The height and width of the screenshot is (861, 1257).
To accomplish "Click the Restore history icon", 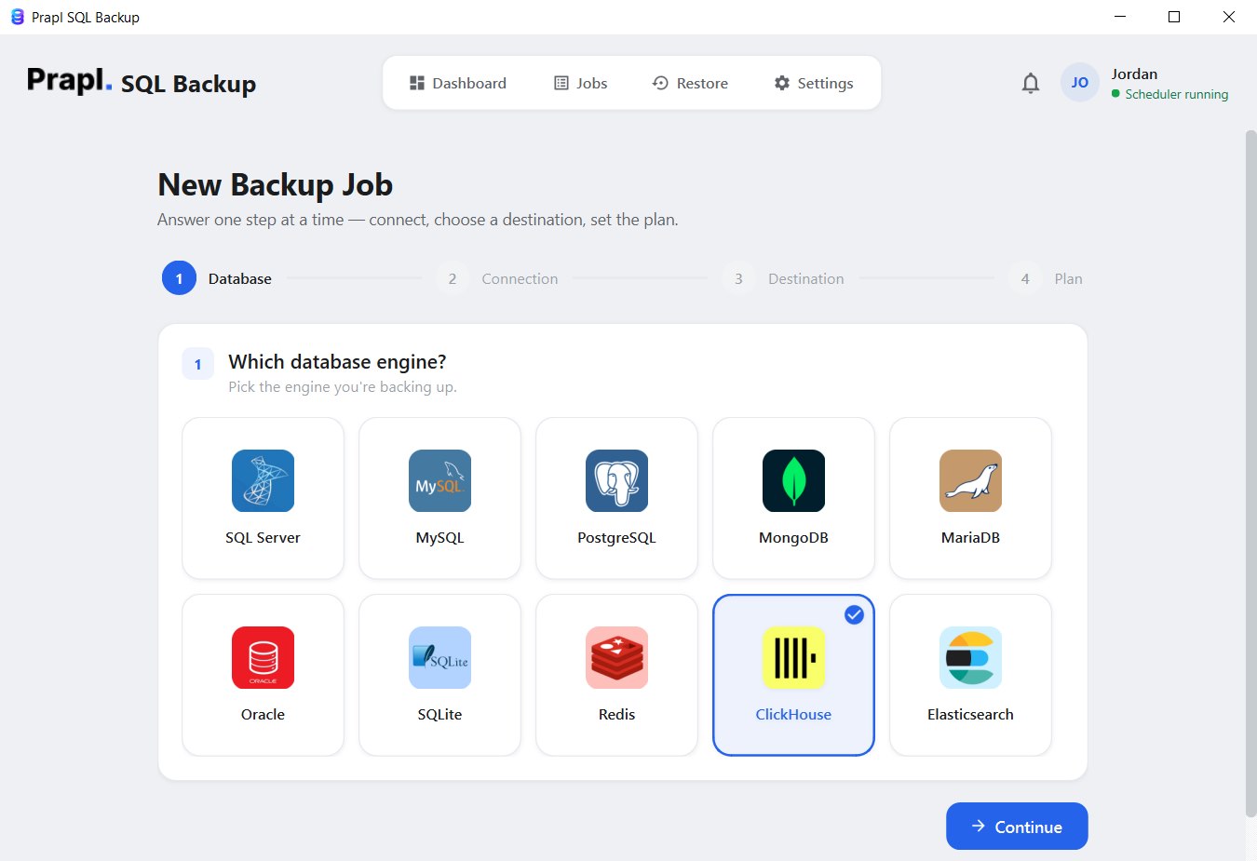I will click(660, 83).
